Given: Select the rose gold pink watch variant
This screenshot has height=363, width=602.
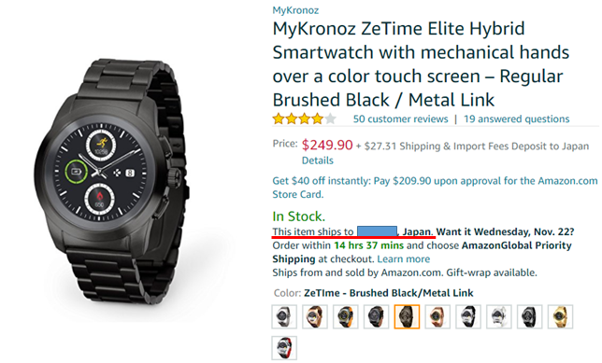Looking at the screenshot, I should [437, 316].
